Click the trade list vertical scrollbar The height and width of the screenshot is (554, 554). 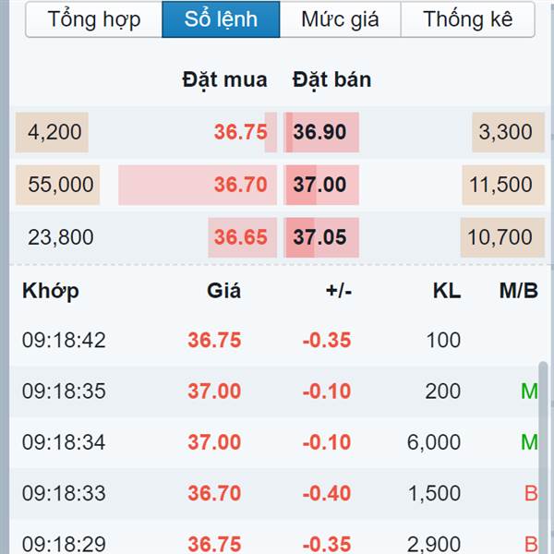coord(543,458)
